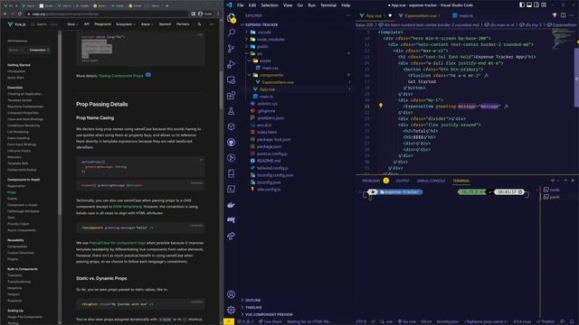The image size is (579, 325).
Task: Open the Selection menu
Action: (x=270, y=5)
